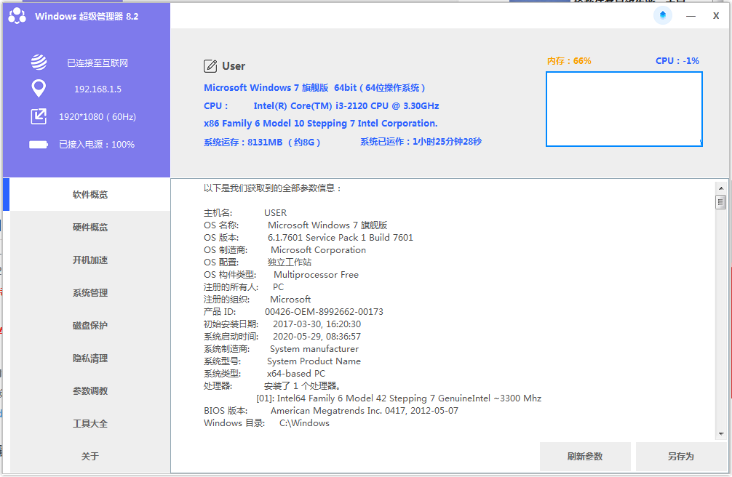The height and width of the screenshot is (477, 732).
Task: Select the 参数调教 menu item
Action: point(90,390)
